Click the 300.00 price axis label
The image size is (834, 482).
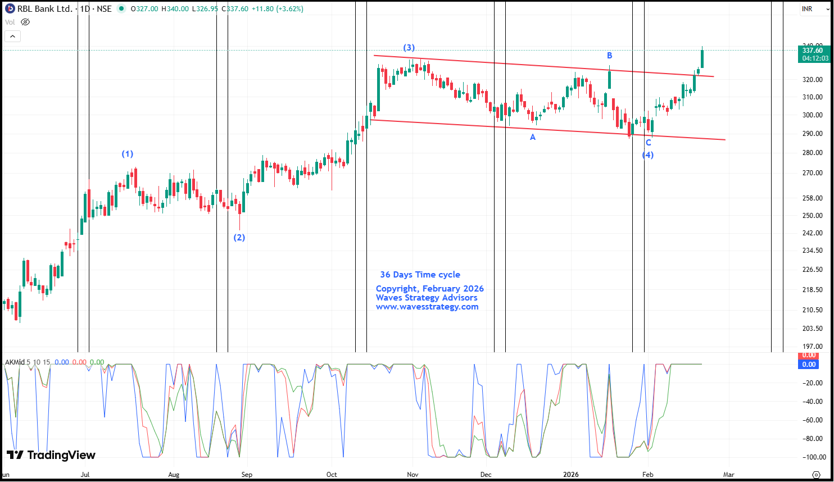pos(813,115)
